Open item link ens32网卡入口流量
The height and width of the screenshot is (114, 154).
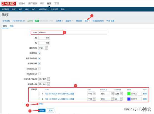(59, 94)
